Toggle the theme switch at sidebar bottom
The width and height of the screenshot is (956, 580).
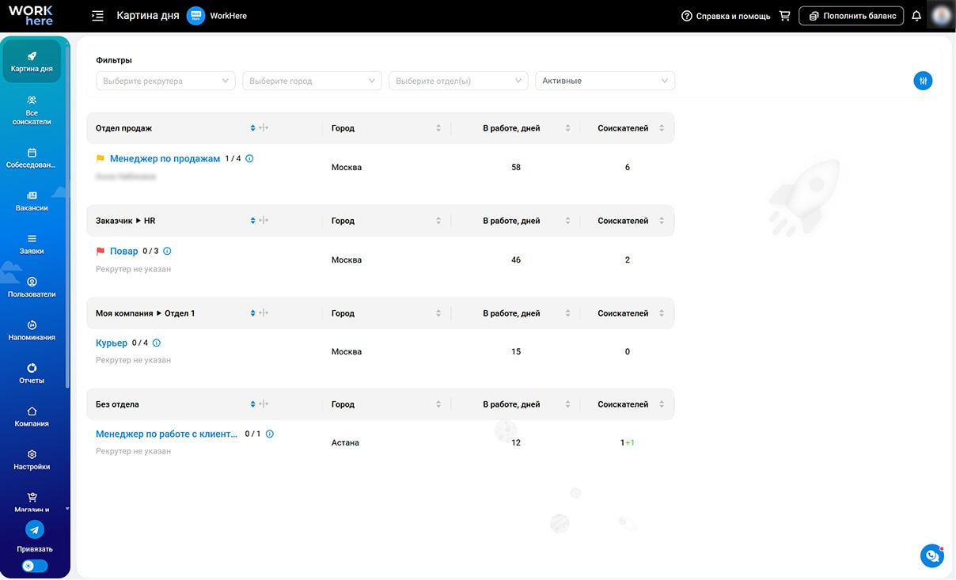pyautogui.click(x=35, y=566)
